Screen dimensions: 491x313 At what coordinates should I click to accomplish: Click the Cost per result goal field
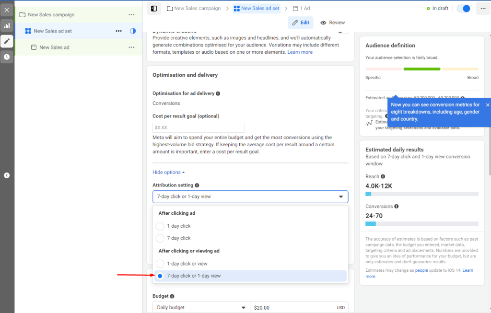click(199, 128)
